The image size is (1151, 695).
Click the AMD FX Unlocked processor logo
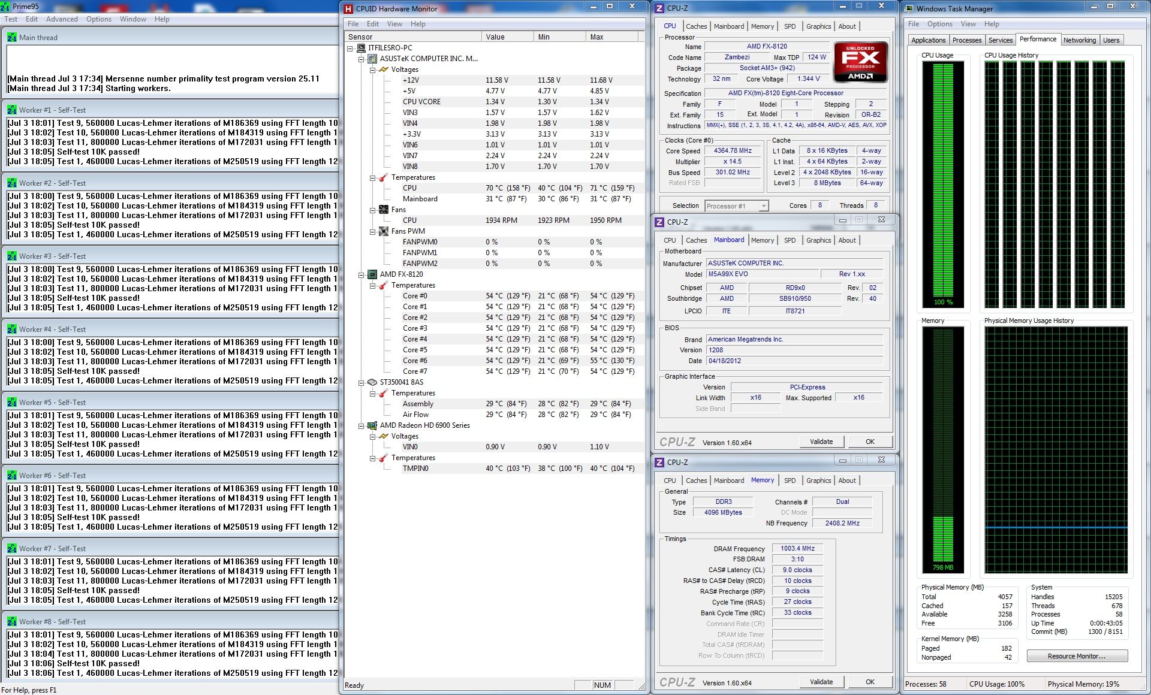pos(860,62)
